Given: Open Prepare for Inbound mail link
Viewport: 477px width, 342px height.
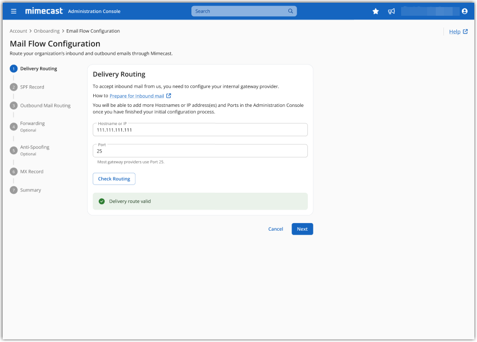Looking at the screenshot, I should pos(137,96).
